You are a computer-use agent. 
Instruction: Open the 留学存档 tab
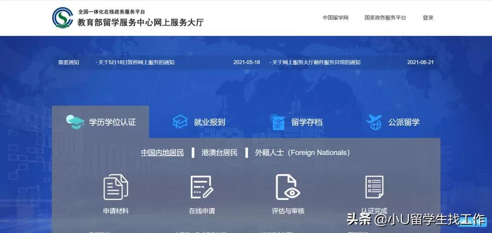(306, 122)
